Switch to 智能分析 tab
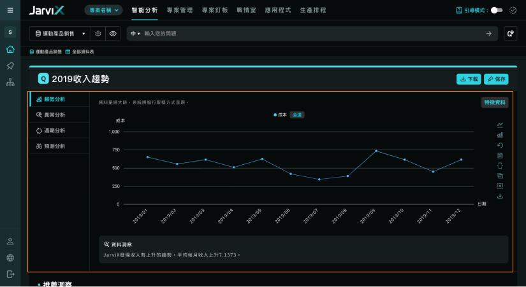 tap(145, 10)
